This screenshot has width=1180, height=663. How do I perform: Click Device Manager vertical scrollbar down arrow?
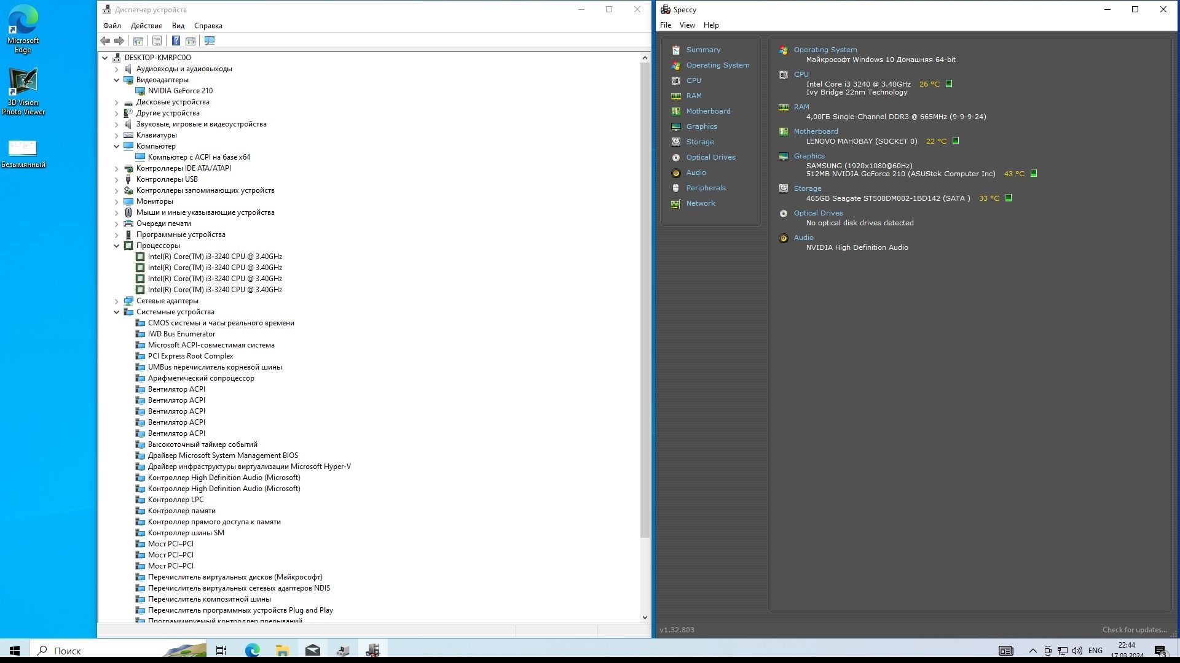(645, 618)
